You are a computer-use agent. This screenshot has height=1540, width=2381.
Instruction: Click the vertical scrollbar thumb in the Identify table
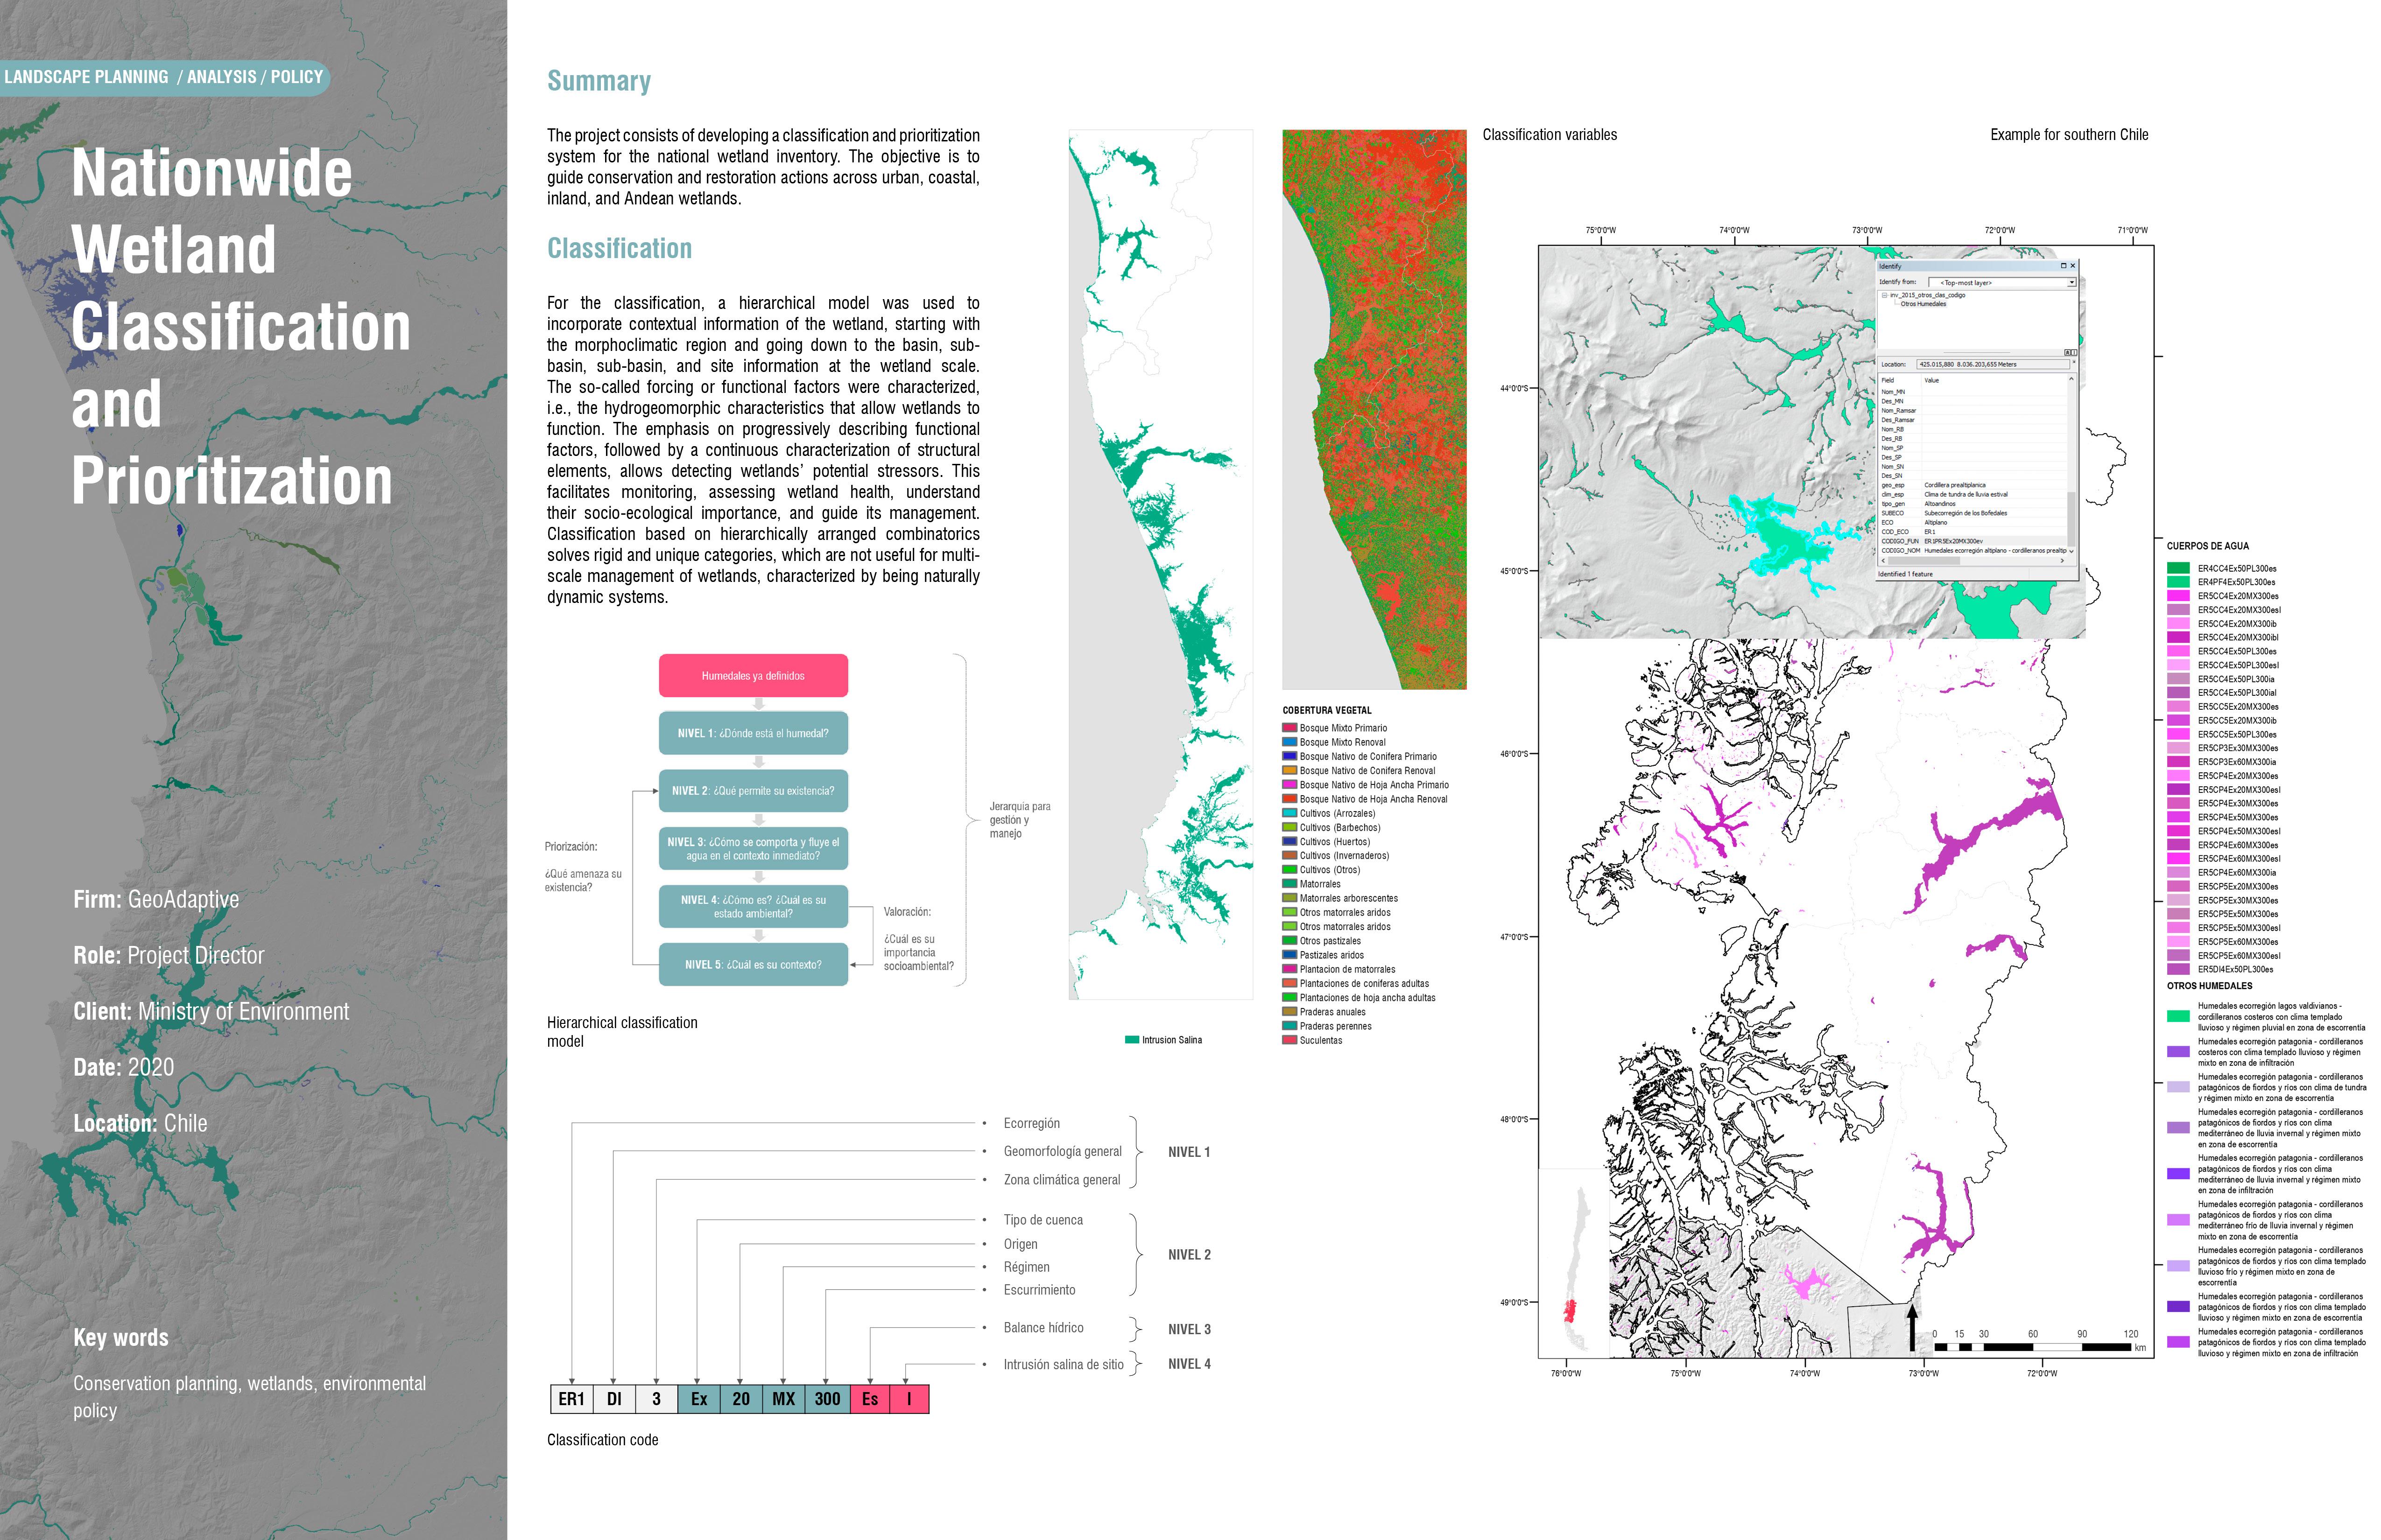(x=2072, y=519)
